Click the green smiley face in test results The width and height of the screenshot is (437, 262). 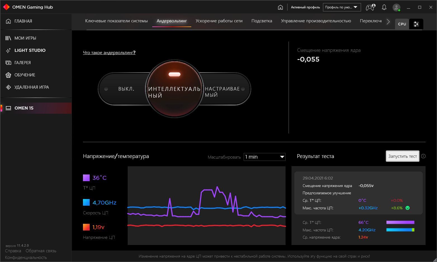pos(407,208)
